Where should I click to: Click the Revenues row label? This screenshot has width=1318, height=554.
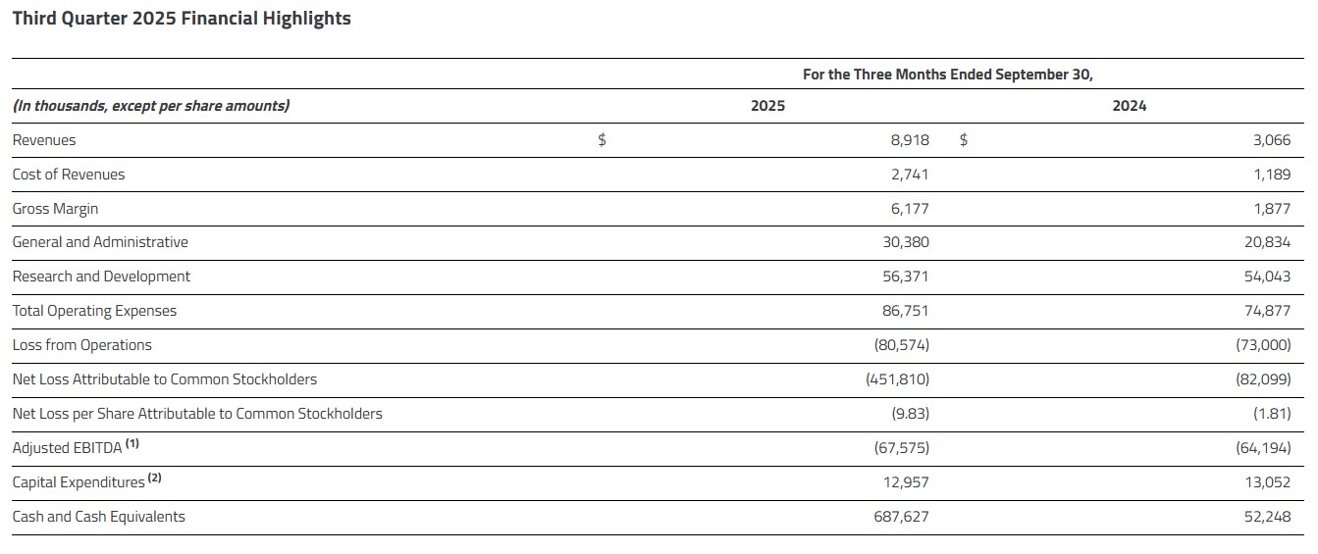tap(44, 140)
